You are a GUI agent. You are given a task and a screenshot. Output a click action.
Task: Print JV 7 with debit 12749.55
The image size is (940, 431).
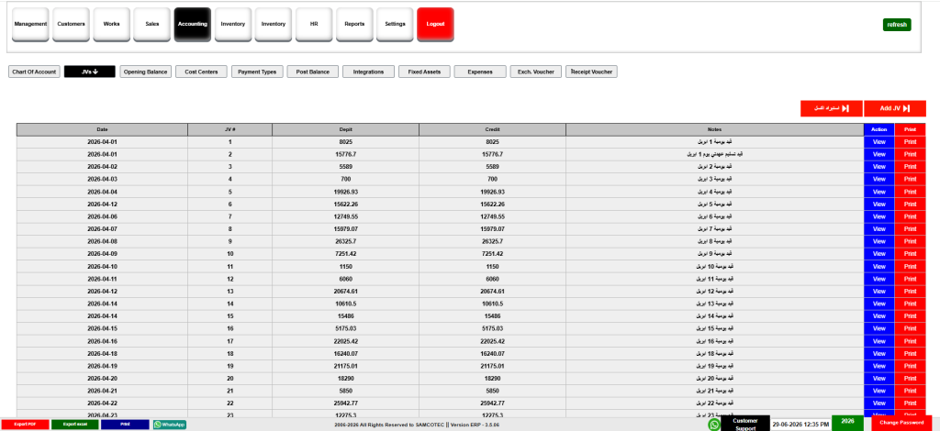pos(910,216)
